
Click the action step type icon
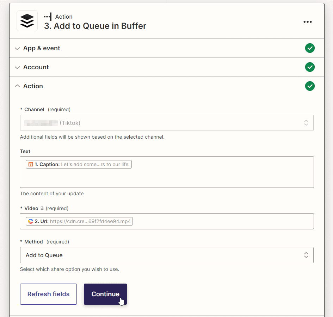click(48, 17)
